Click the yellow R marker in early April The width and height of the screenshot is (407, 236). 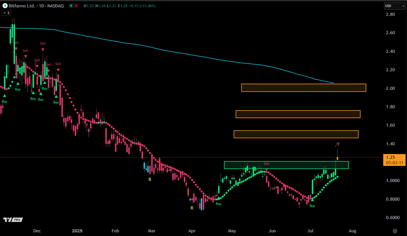tap(192, 208)
